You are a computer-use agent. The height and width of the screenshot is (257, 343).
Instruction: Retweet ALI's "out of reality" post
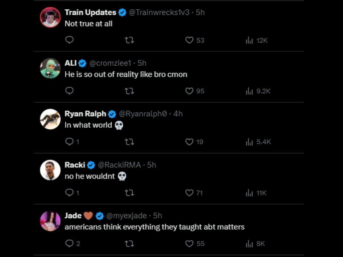tap(129, 91)
